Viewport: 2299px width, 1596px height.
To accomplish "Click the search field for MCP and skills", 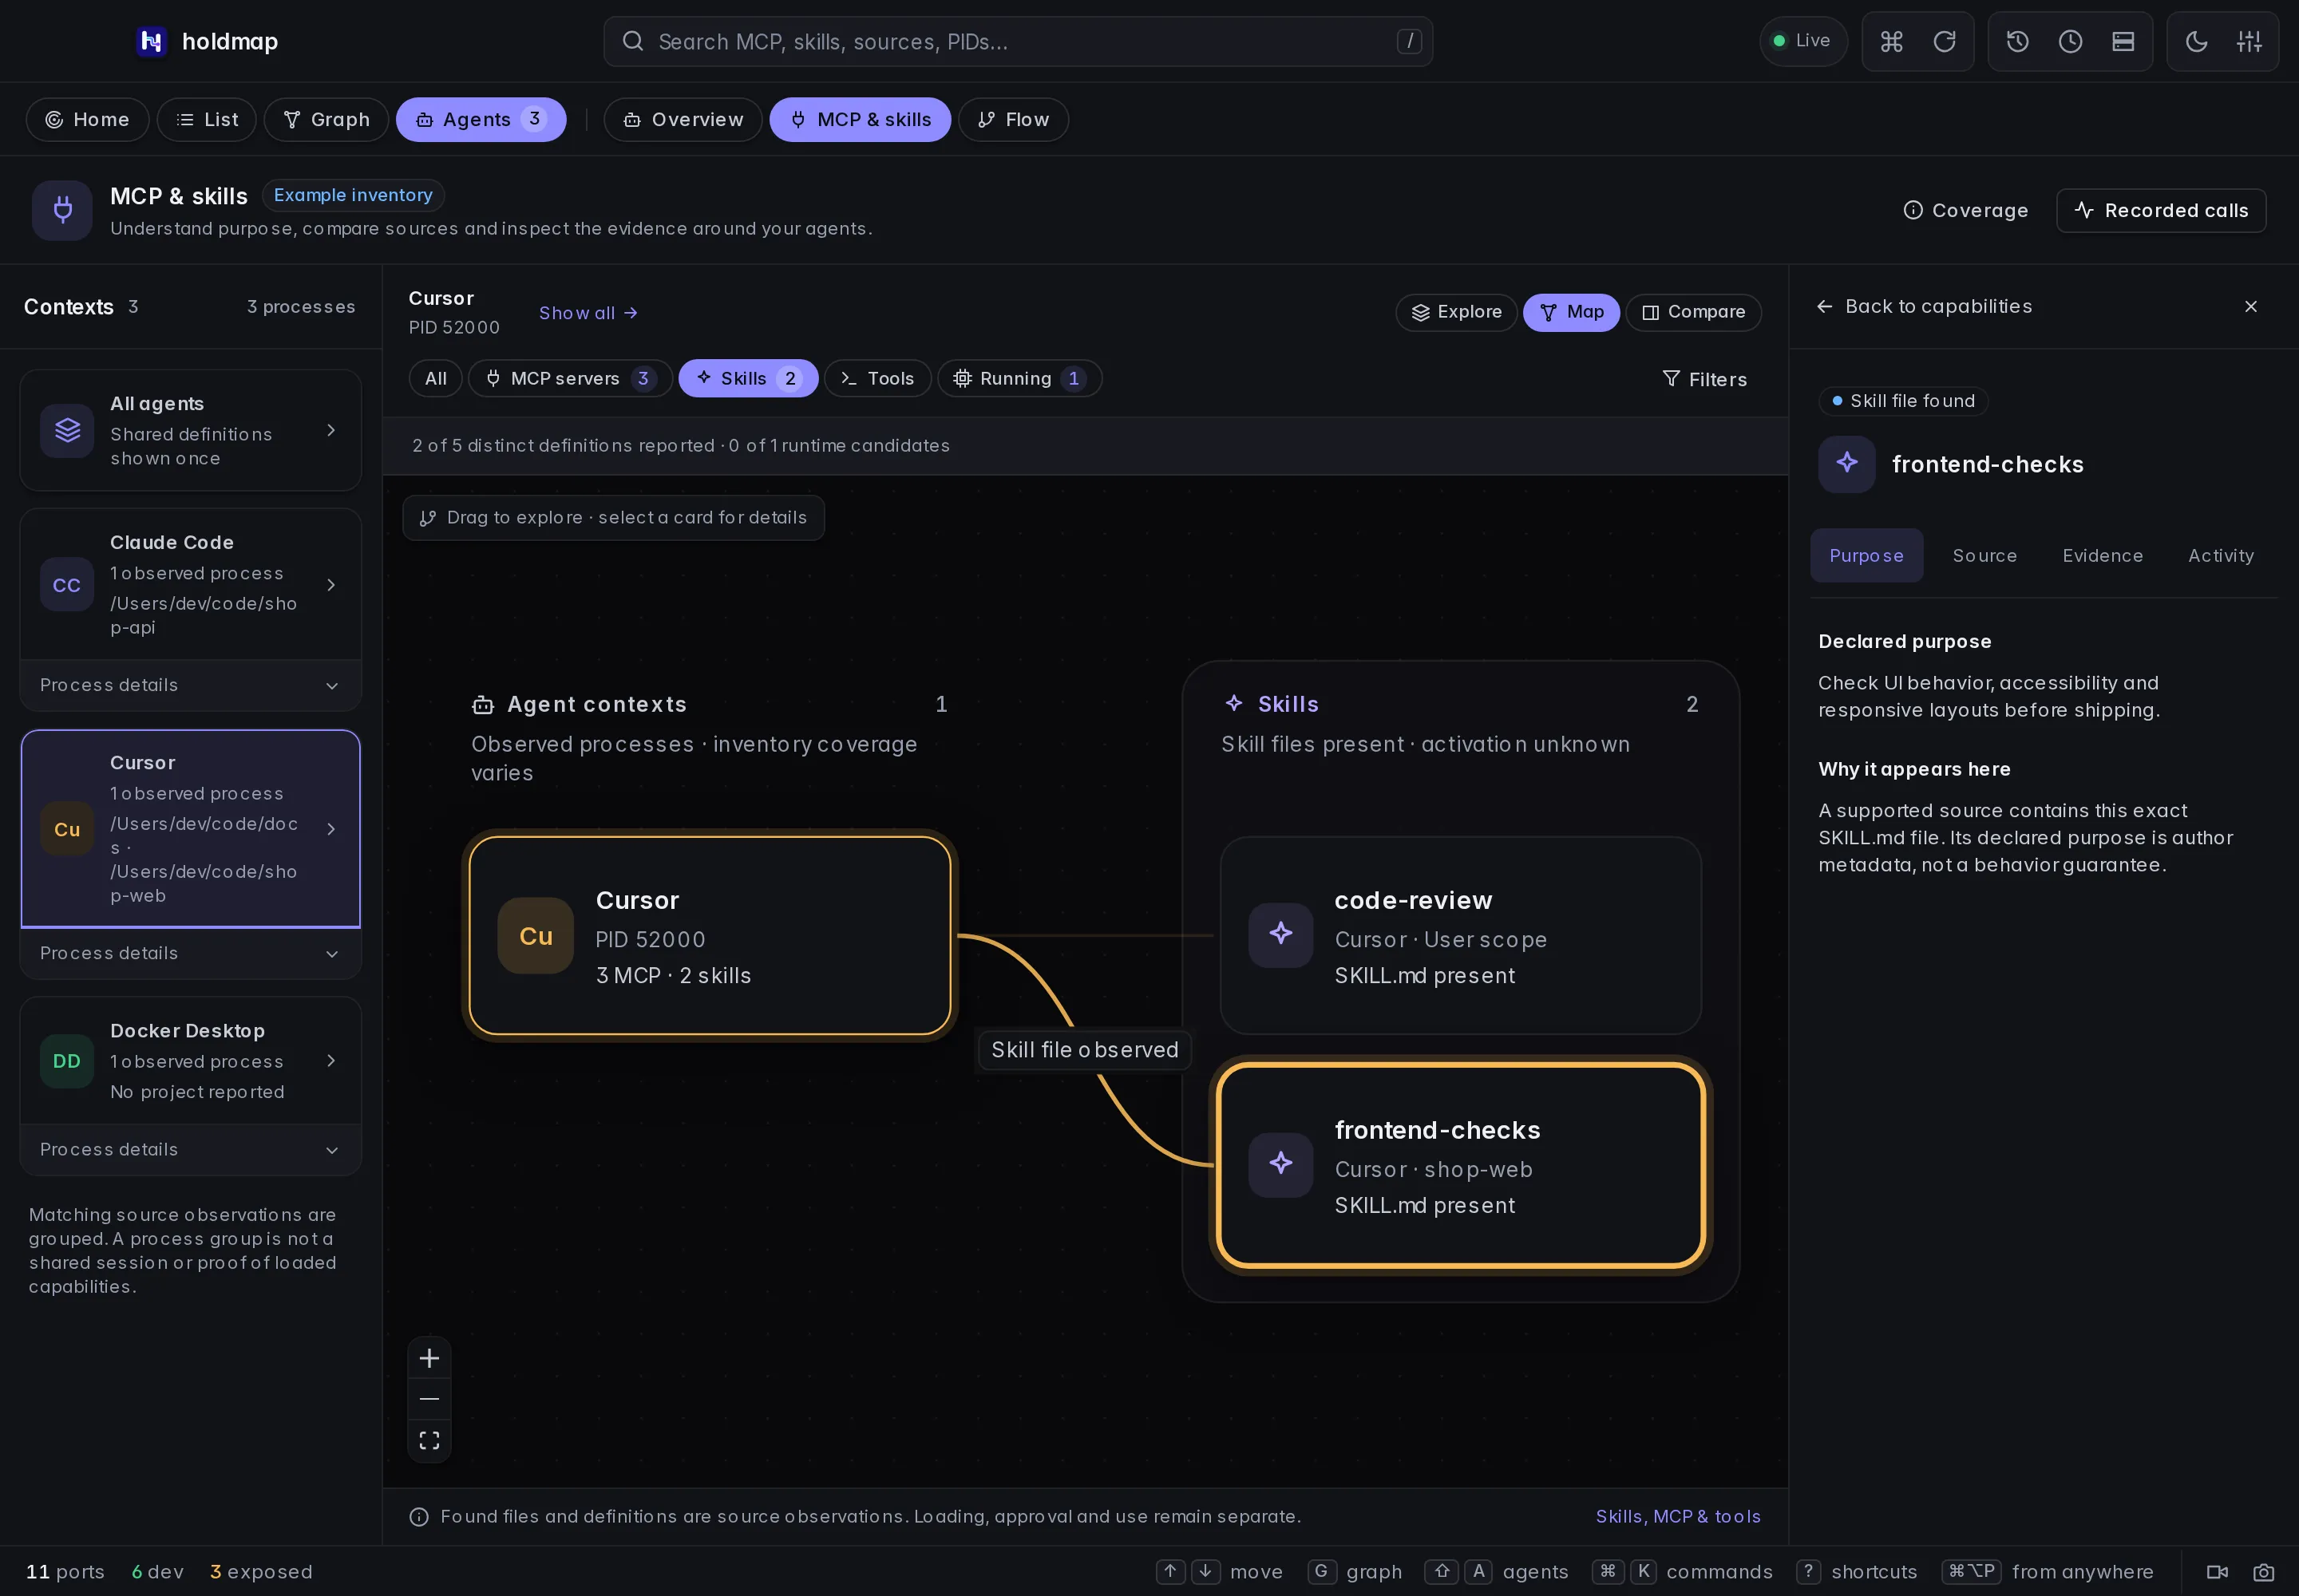I will (x=1018, y=41).
